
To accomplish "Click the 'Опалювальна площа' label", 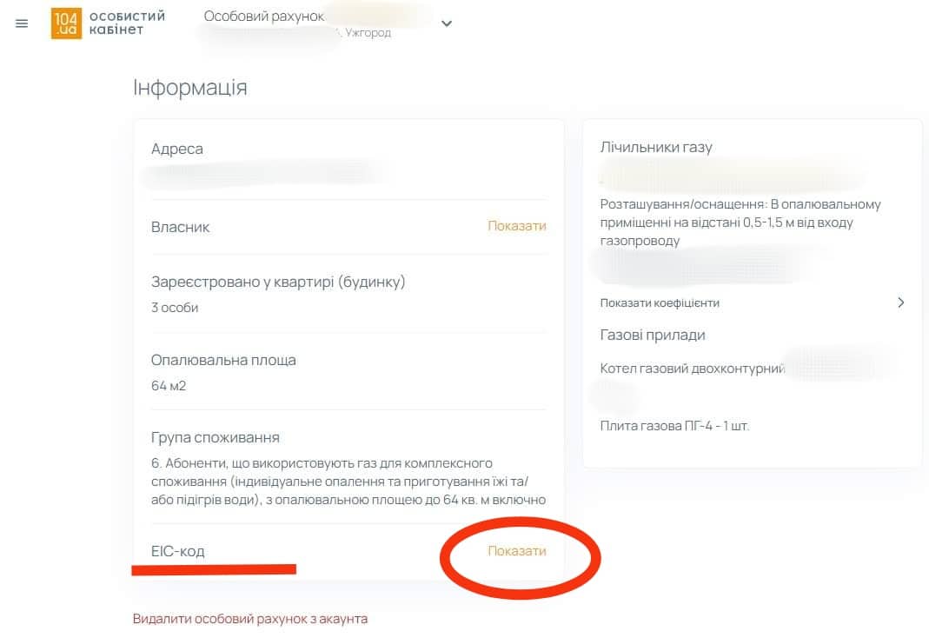I will tap(223, 360).
